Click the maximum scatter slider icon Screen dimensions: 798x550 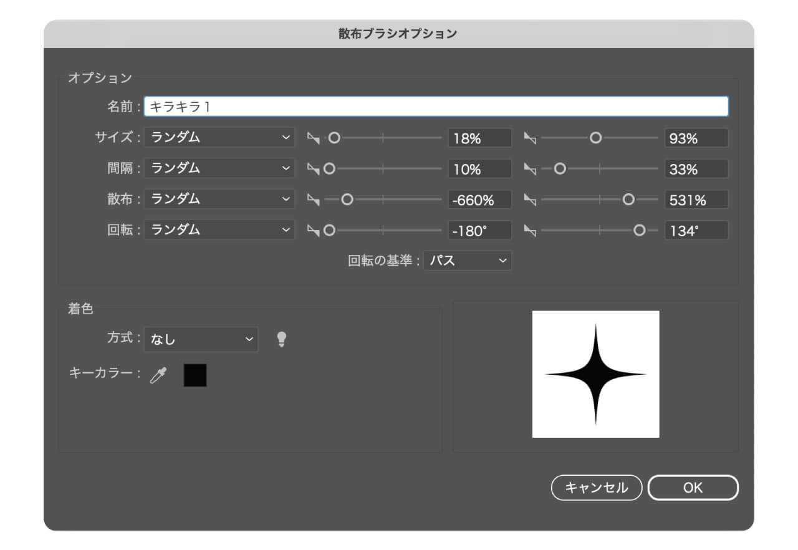click(530, 200)
